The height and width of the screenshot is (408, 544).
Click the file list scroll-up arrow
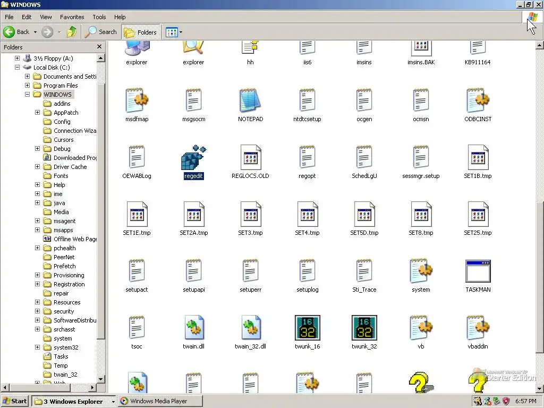point(540,45)
